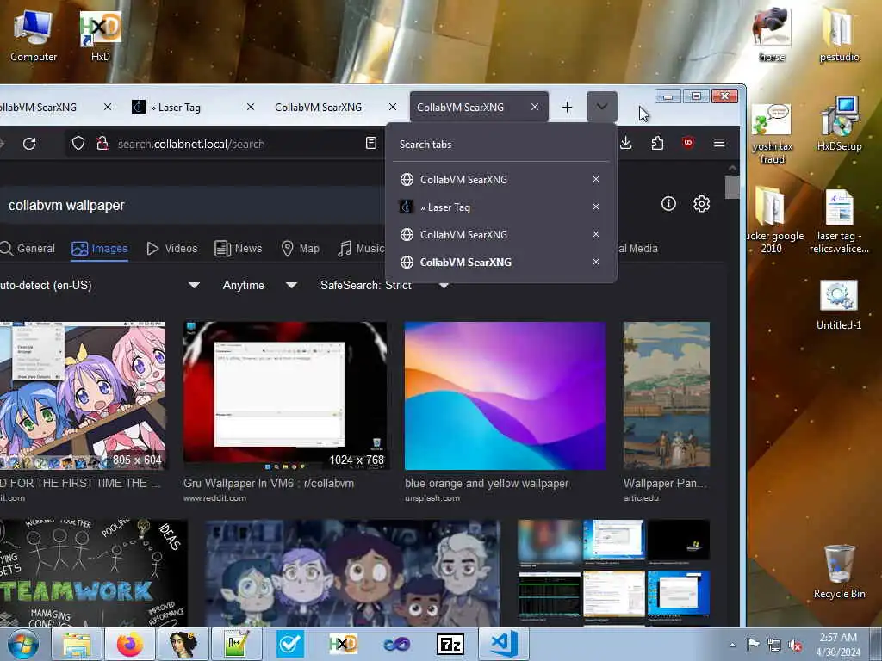Click Search tabs in the dropdown panel
Image resolution: width=882 pixels, height=661 pixels.
[x=425, y=145]
